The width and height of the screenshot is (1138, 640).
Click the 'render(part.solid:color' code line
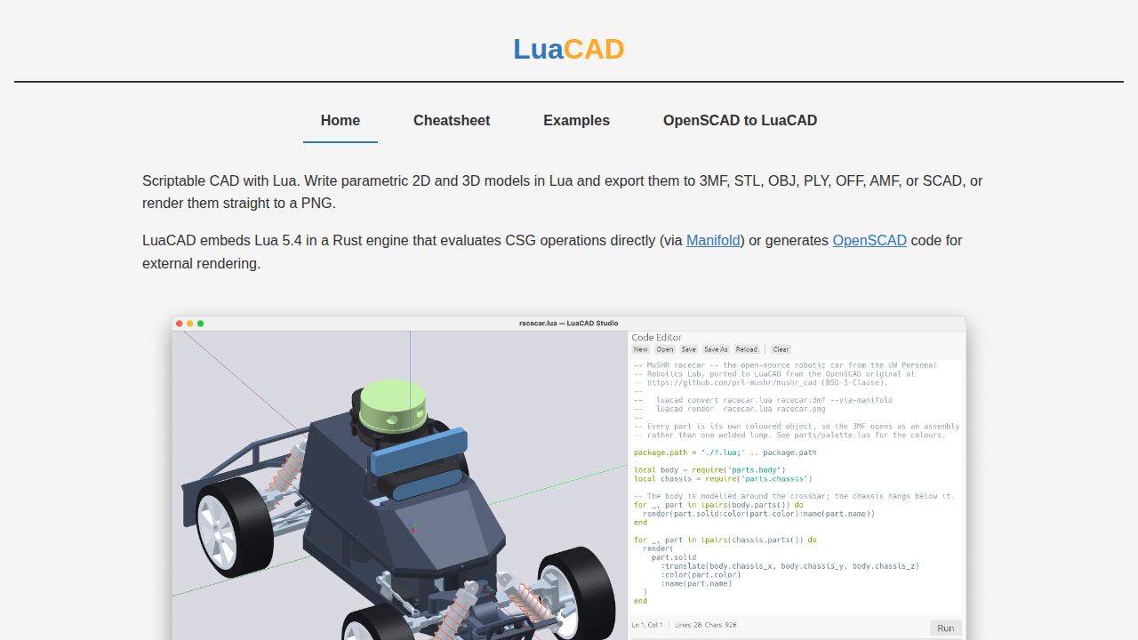(x=759, y=514)
